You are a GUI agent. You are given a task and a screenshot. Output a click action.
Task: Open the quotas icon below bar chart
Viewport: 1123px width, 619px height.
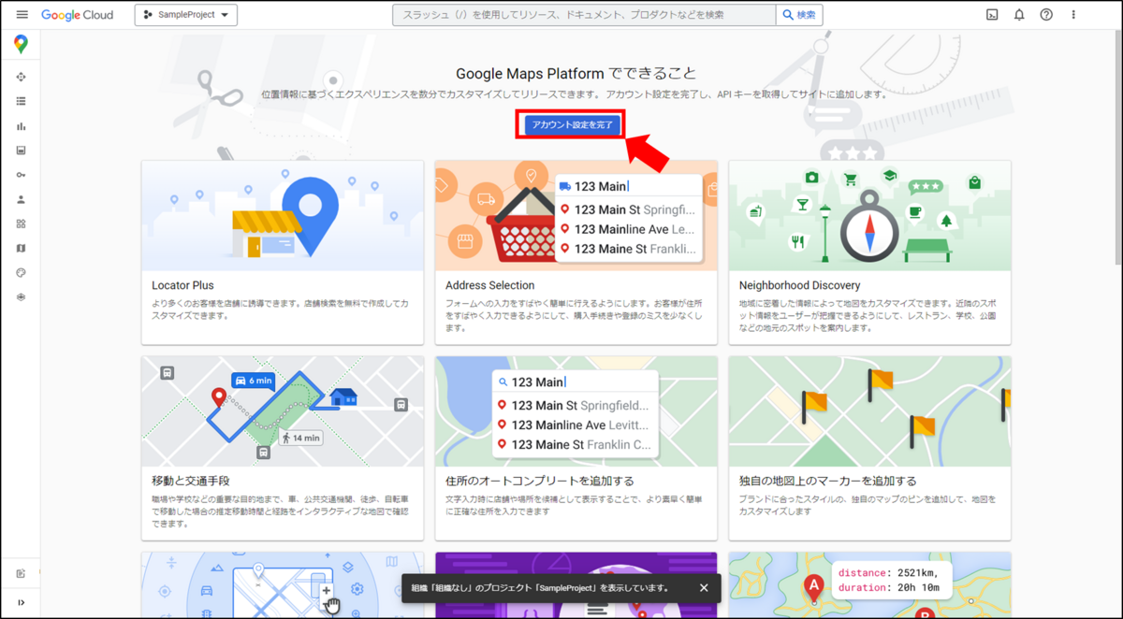click(x=21, y=151)
